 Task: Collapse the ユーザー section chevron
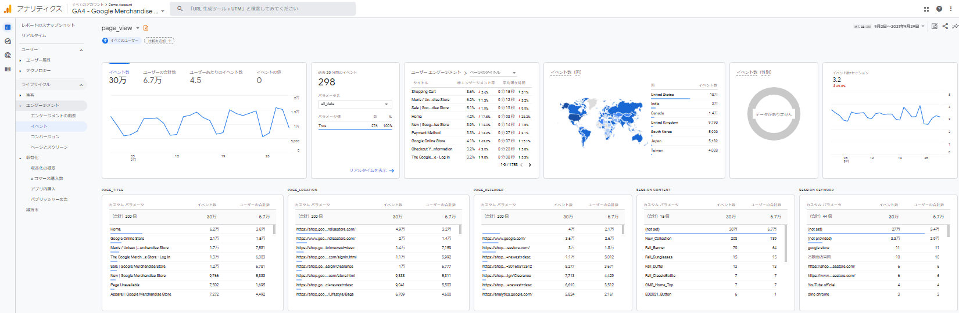(x=81, y=50)
